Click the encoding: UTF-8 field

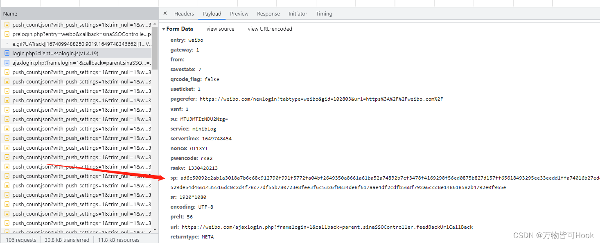coord(192,207)
